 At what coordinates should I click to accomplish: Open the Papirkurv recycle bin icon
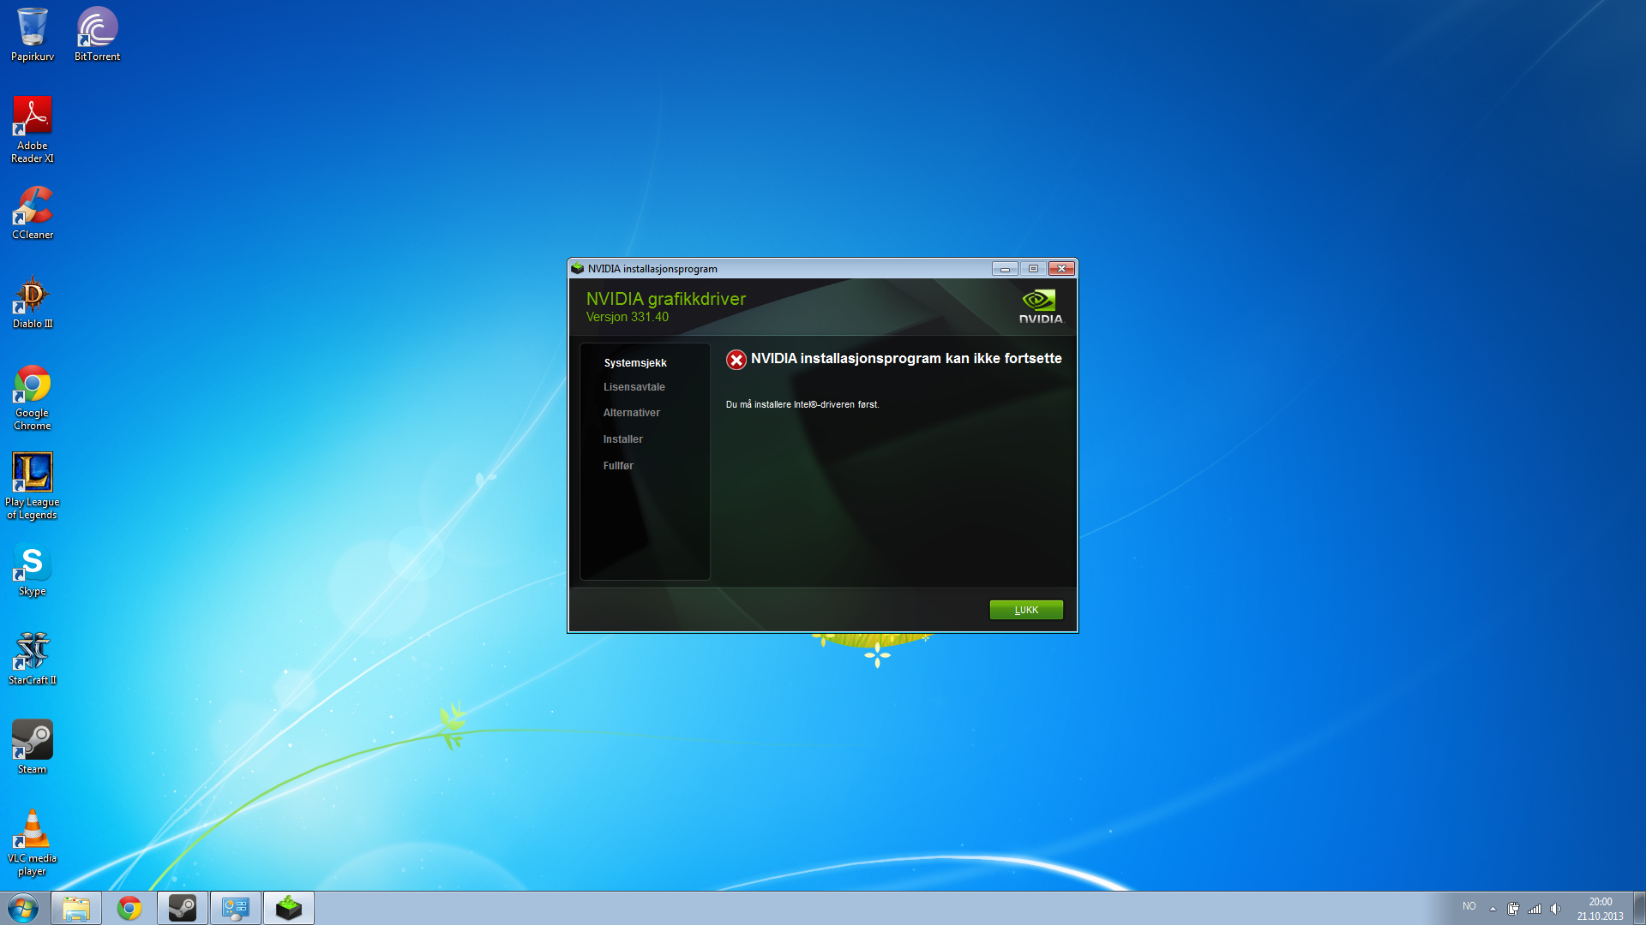tap(33, 34)
